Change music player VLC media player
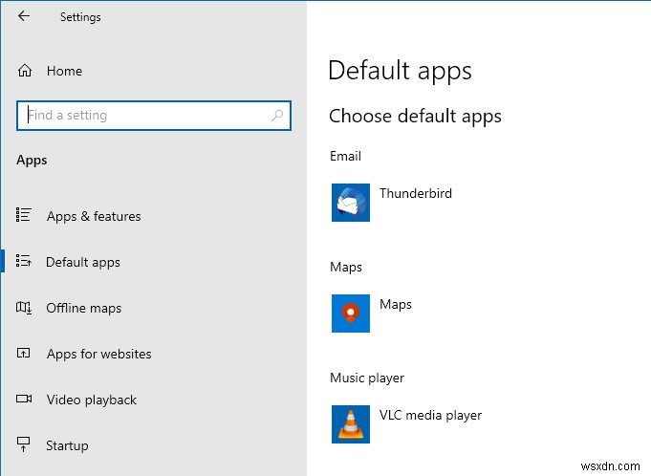 click(x=430, y=416)
